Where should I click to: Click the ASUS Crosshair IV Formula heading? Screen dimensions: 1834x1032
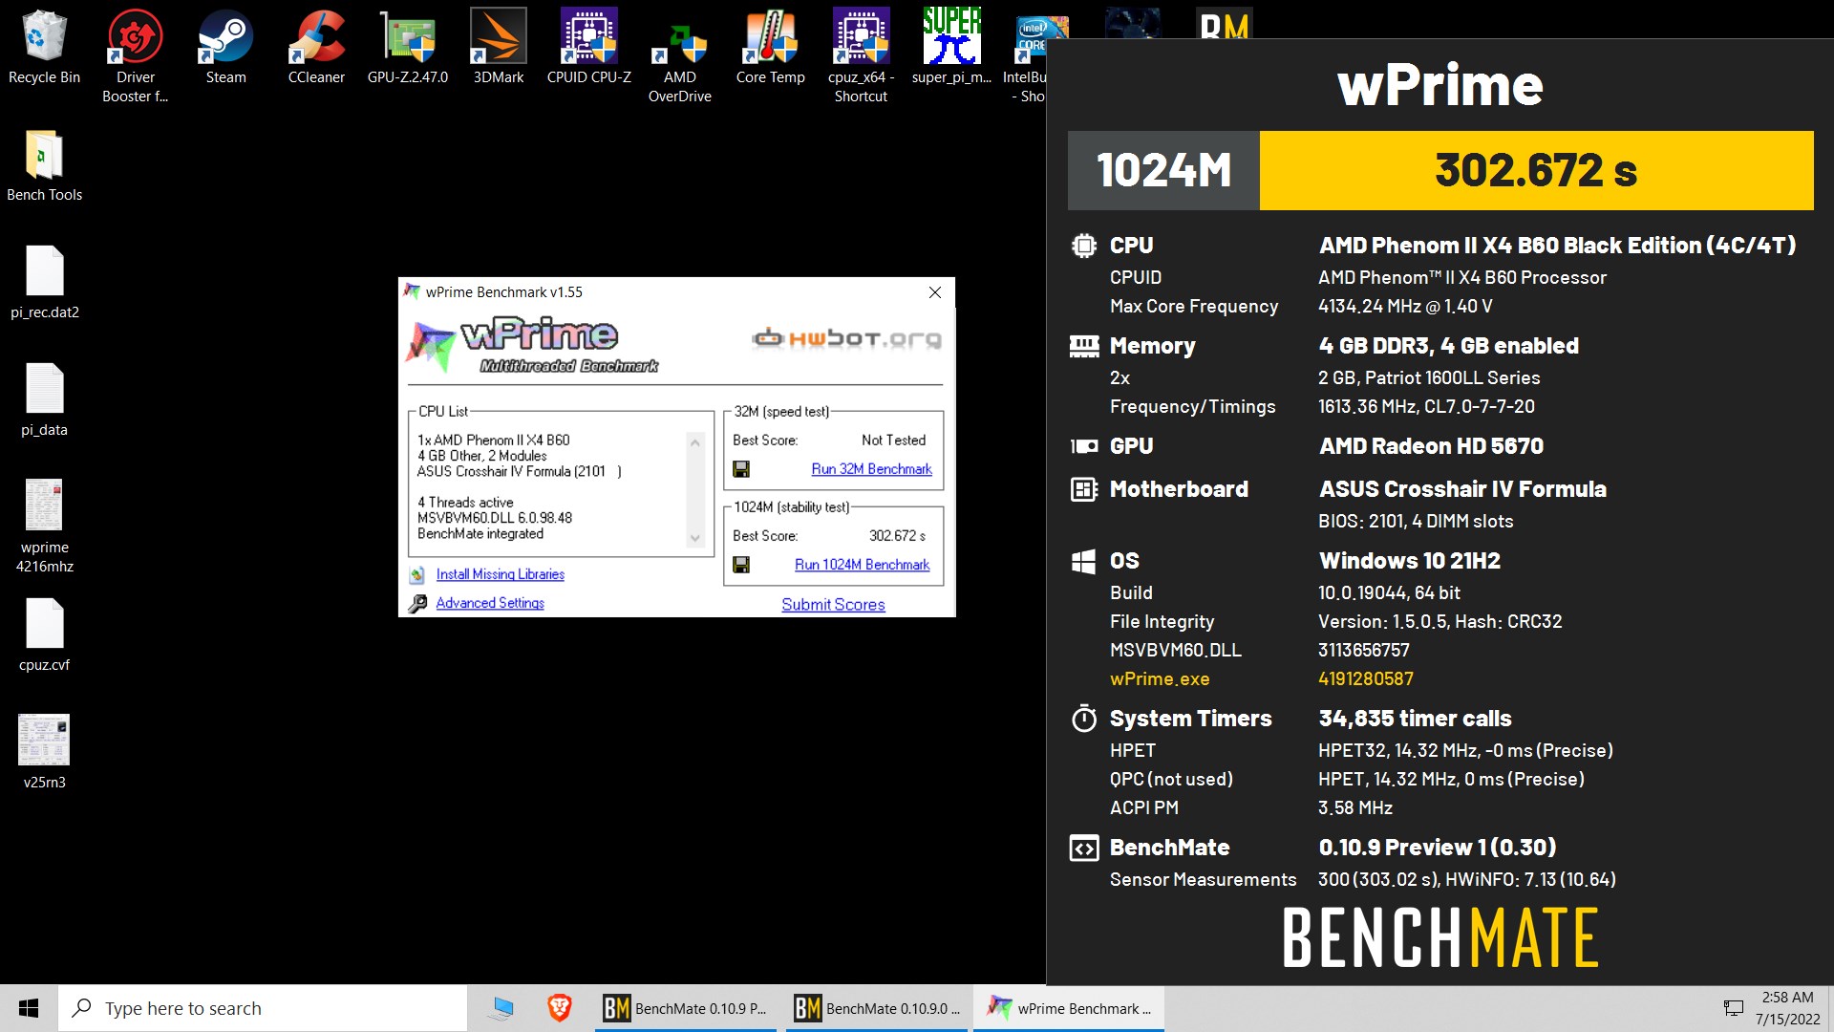(1462, 489)
